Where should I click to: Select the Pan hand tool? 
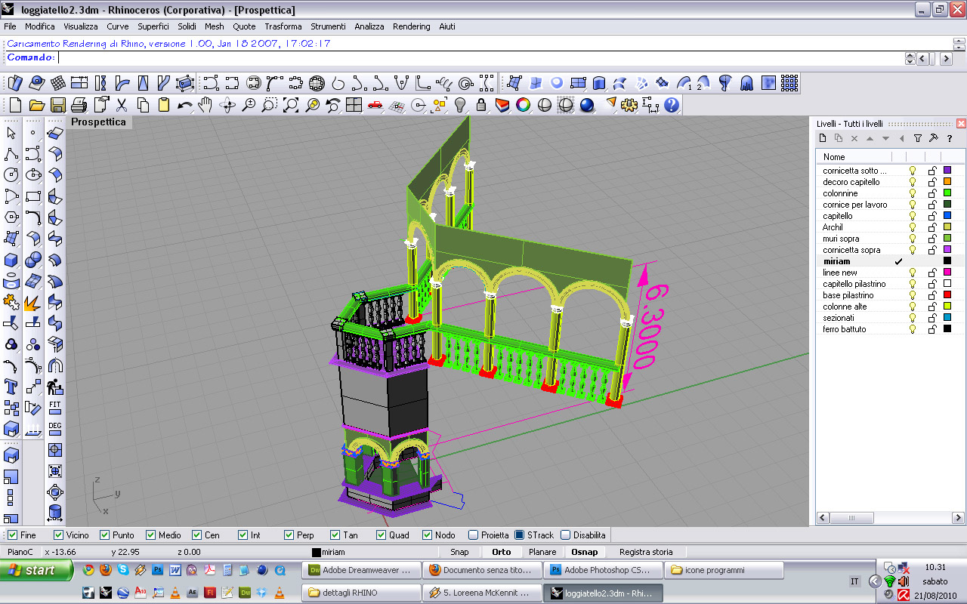click(205, 105)
